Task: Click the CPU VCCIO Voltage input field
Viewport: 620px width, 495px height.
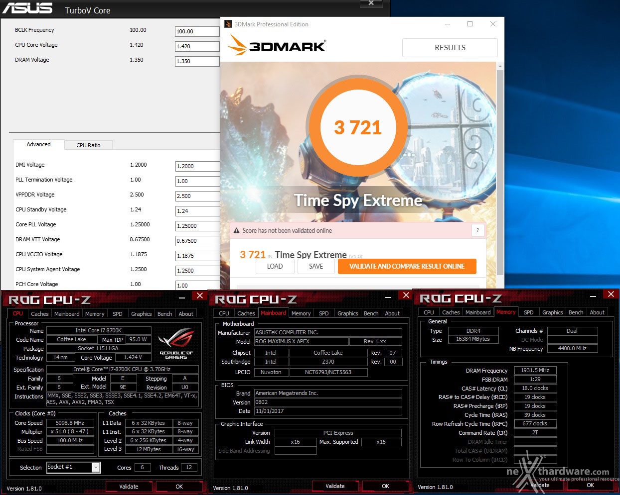Action: [x=197, y=256]
